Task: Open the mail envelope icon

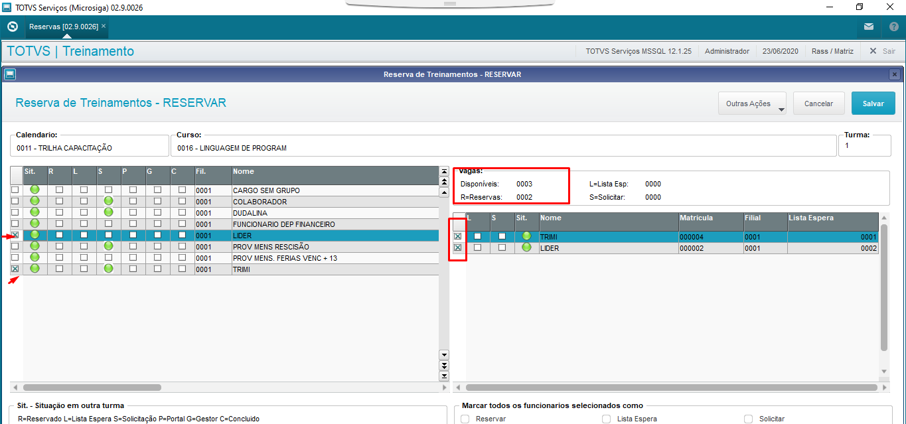Action: 869,27
